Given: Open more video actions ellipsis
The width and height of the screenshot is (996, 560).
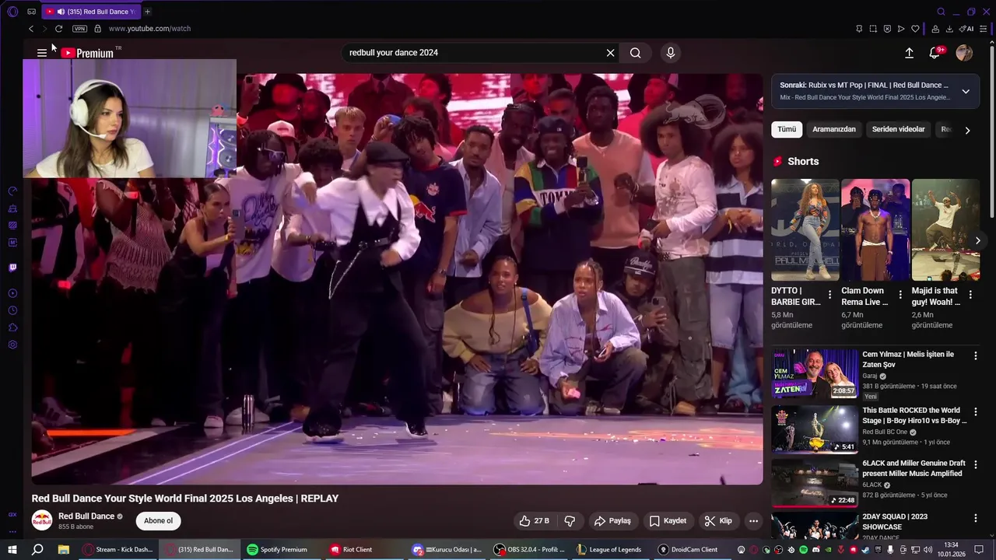Looking at the screenshot, I should [x=753, y=521].
